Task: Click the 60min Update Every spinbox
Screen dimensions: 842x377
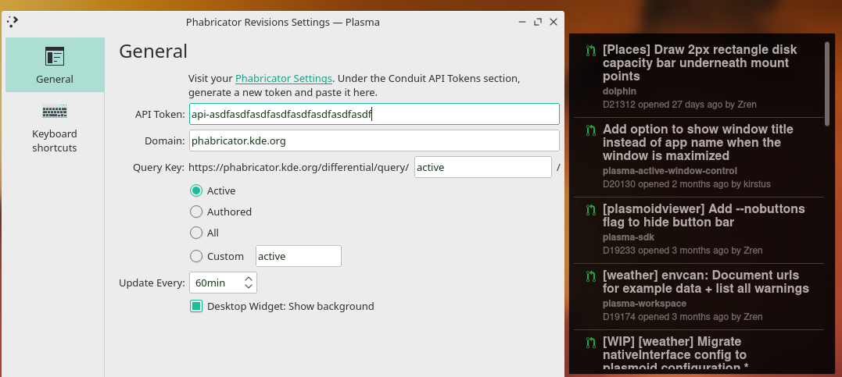Action: [x=223, y=283]
